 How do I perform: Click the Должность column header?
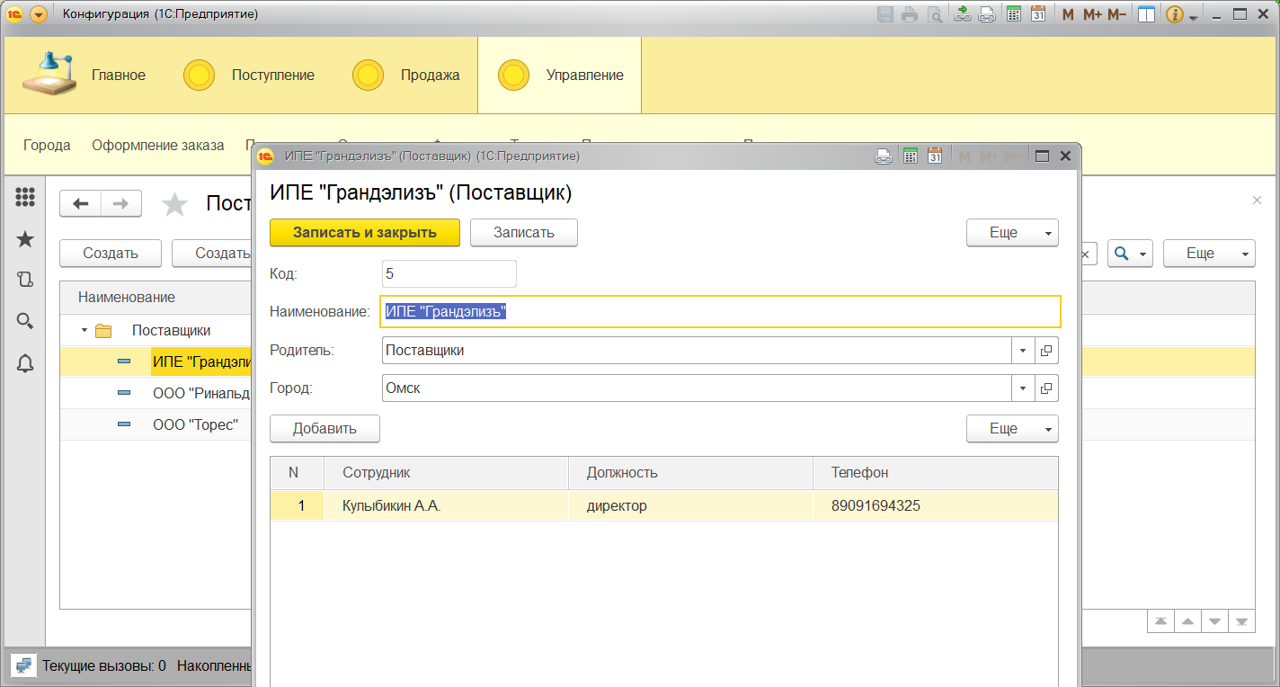690,472
